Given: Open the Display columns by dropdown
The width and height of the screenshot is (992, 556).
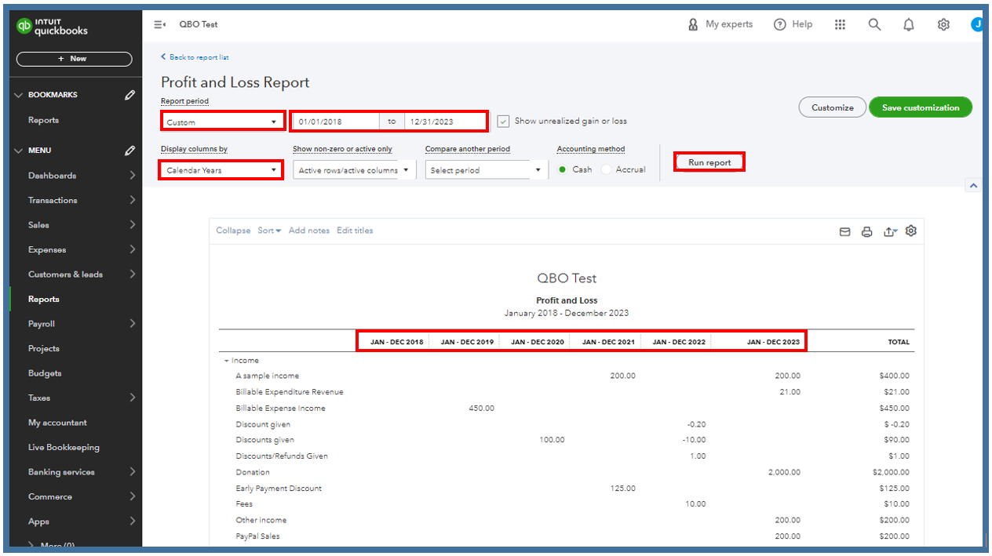Looking at the screenshot, I should [221, 170].
